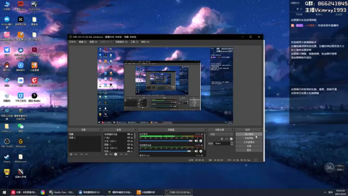The width and height of the screenshot is (348, 196).
Task: Toggle visibility of the 图像 3 source
Action: [x=128, y=145]
